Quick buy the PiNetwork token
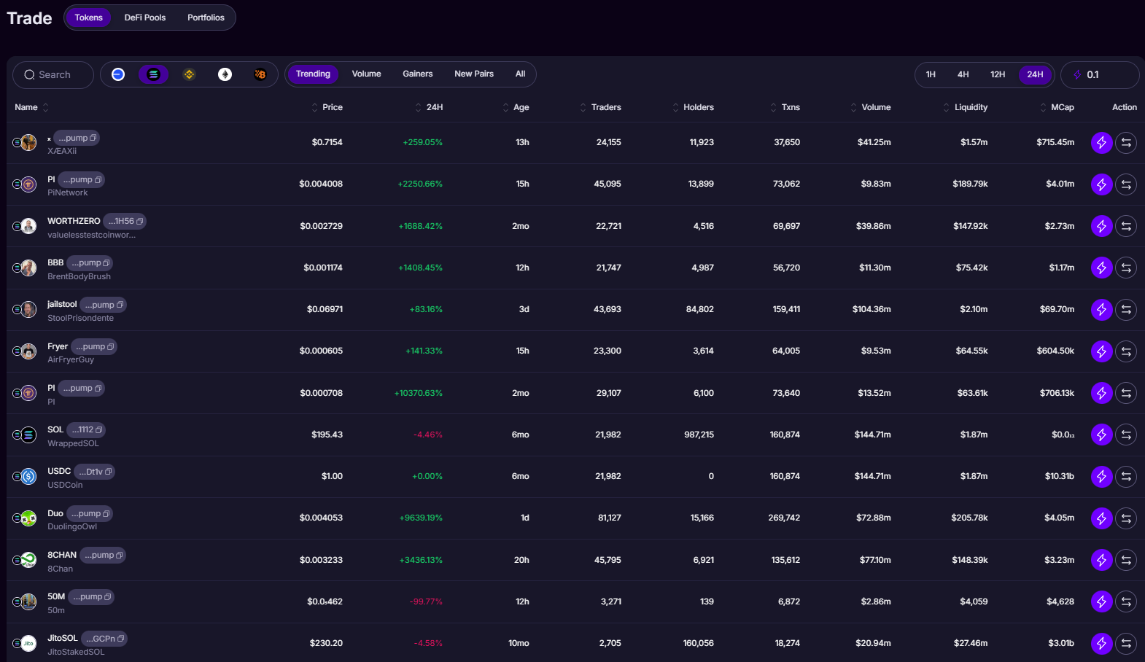The width and height of the screenshot is (1145, 662). click(1101, 184)
